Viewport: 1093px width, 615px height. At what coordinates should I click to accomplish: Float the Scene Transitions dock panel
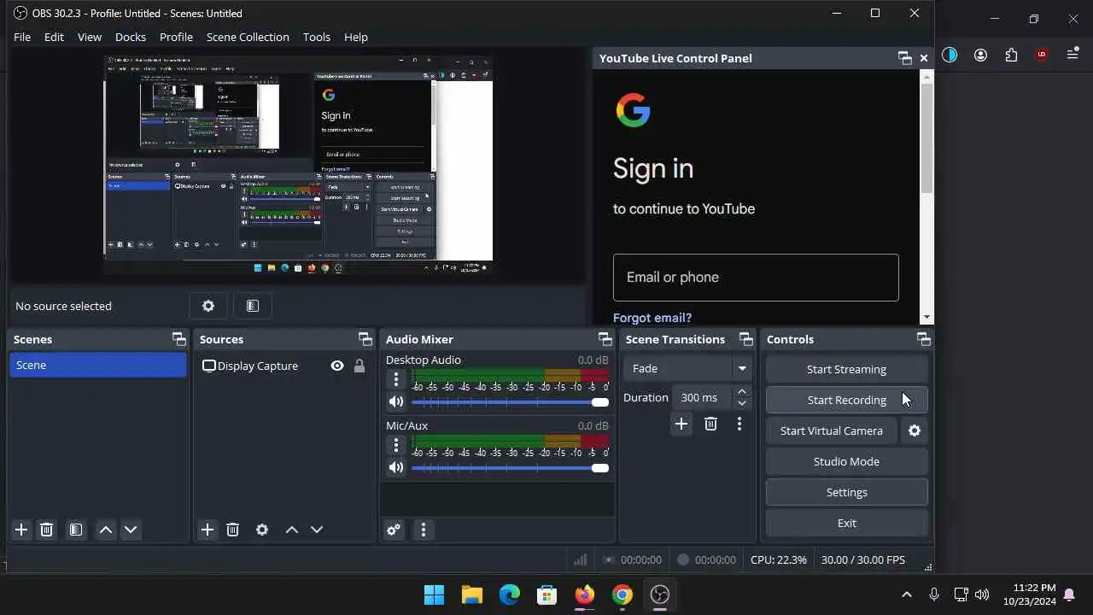(x=745, y=339)
